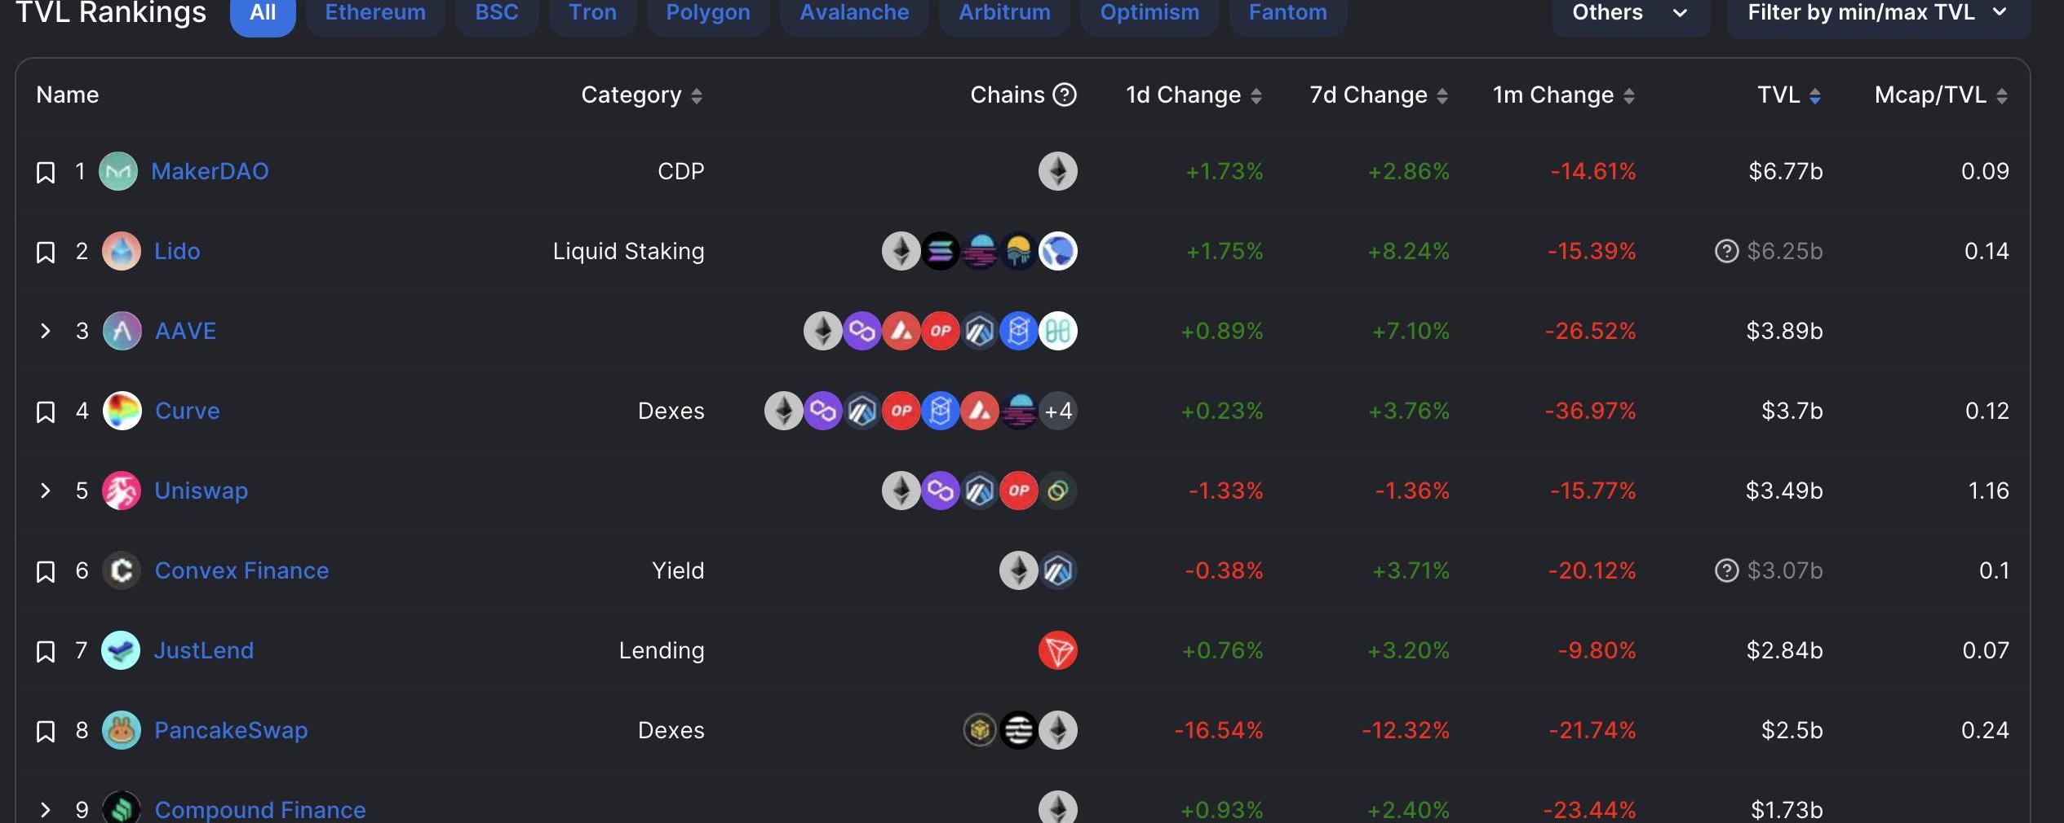Filter rankings by Fantom tab
The height and width of the screenshot is (823, 2064).
1288,13
